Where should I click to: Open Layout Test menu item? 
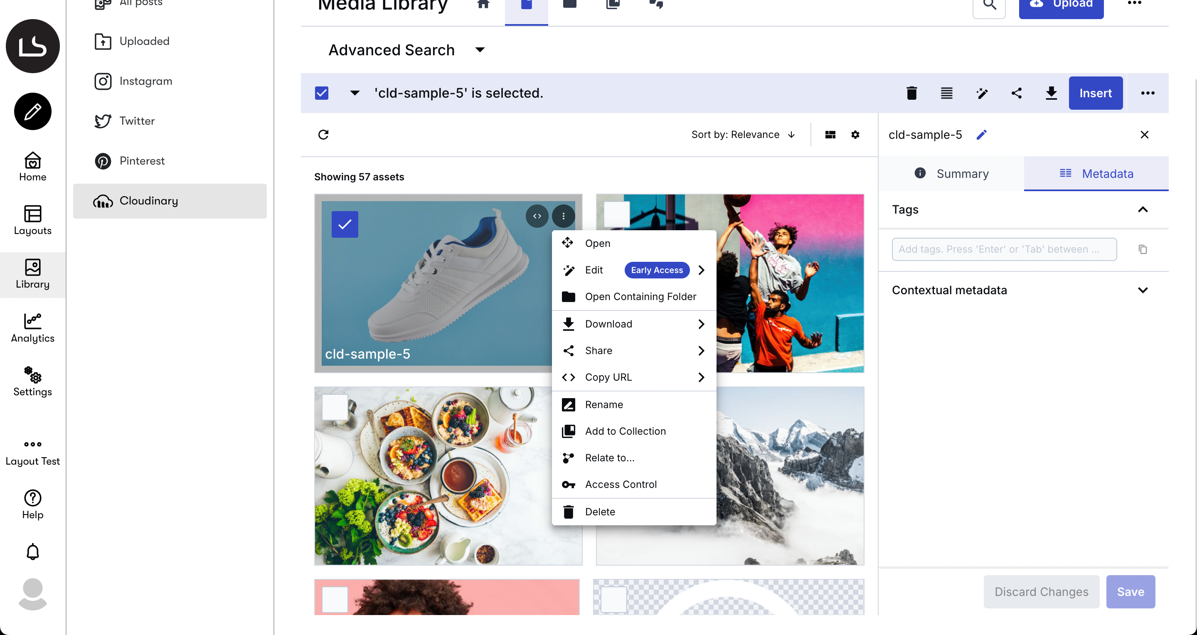pyautogui.click(x=32, y=453)
